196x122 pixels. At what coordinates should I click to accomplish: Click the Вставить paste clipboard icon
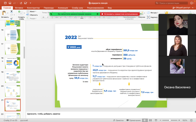pyautogui.click(x=4, y=13)
